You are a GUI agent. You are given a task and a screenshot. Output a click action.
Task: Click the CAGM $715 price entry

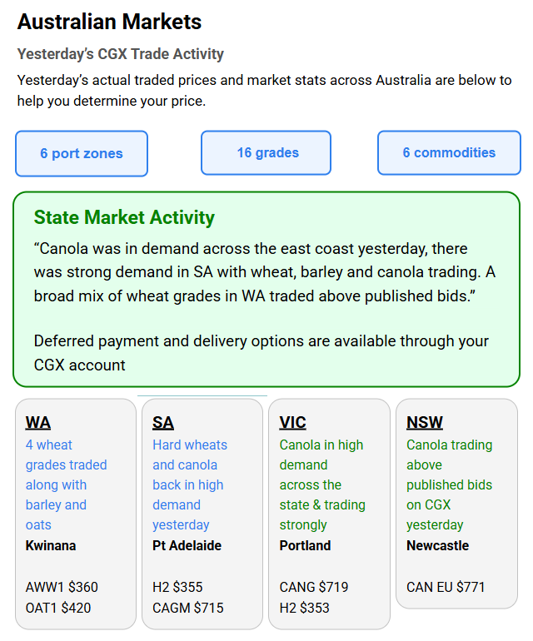[188, 608]
